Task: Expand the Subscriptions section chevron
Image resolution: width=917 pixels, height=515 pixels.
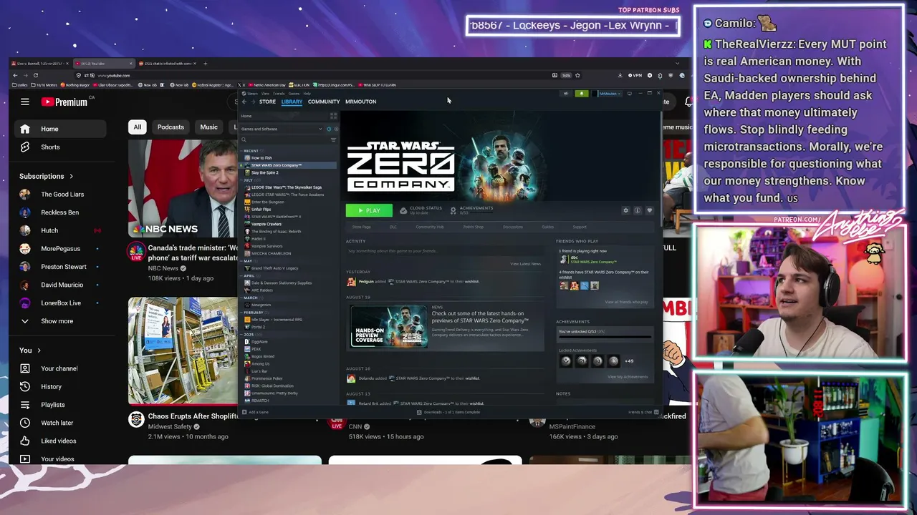Action: pyautogui.click(x=71, y=176)
